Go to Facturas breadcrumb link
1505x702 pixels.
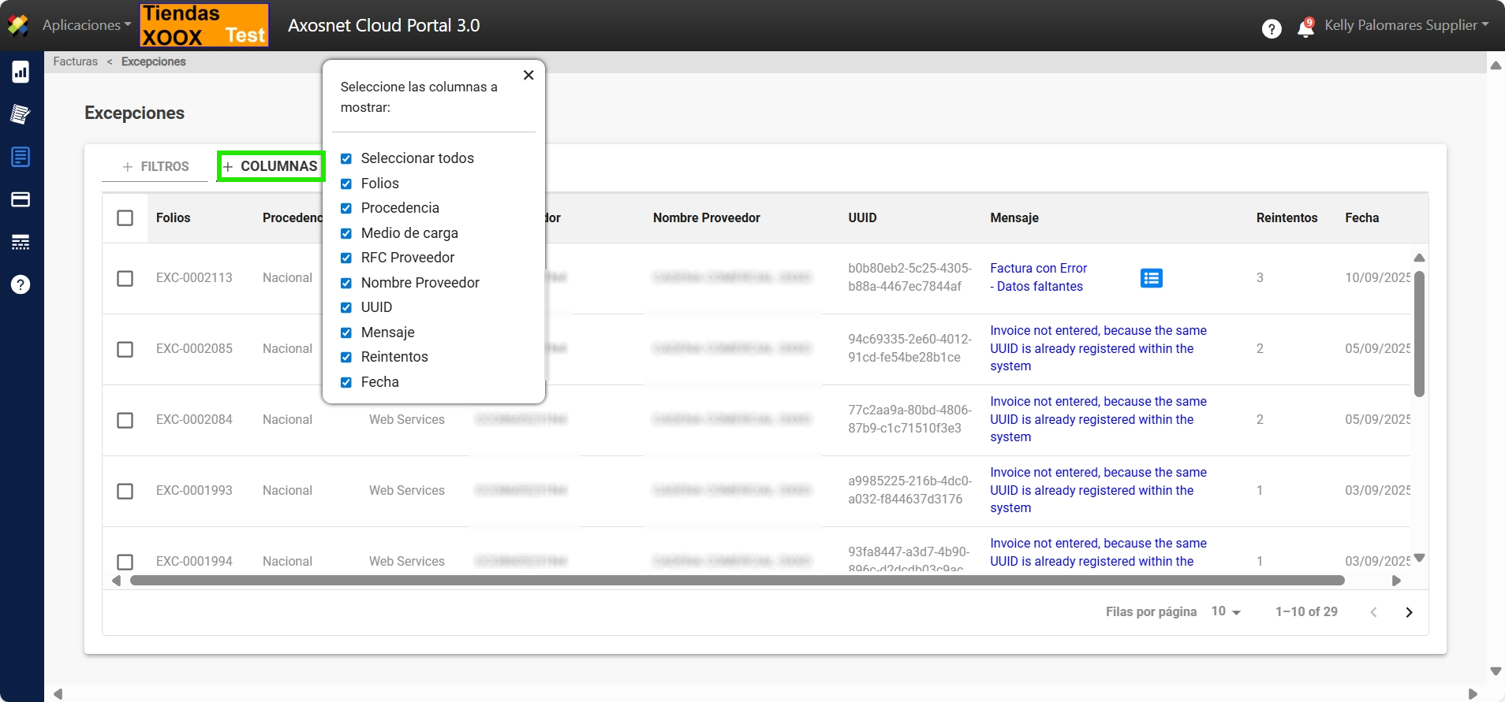click(76, 61)
